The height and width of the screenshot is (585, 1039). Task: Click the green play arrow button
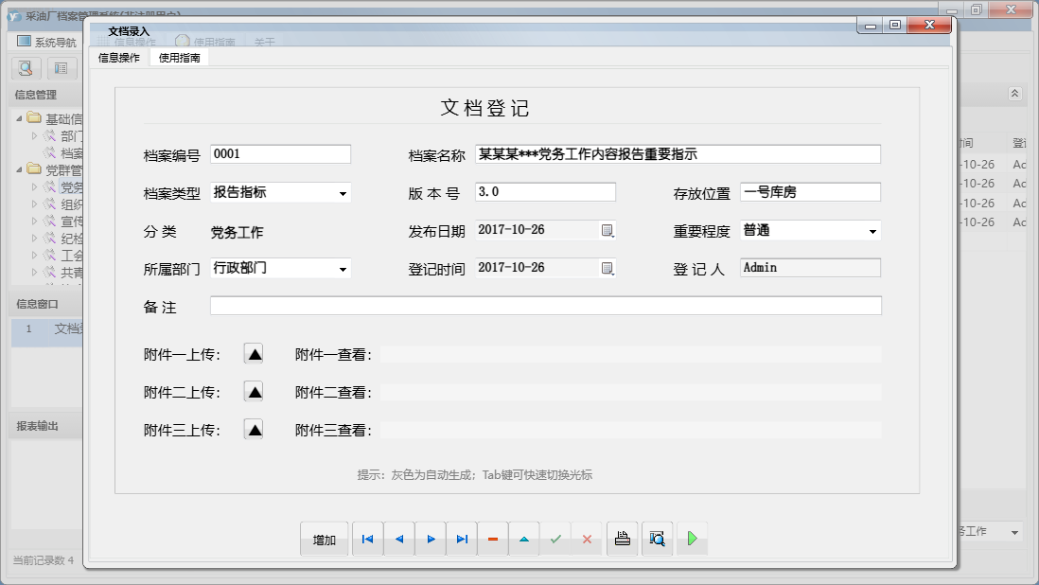click(692, 539)
